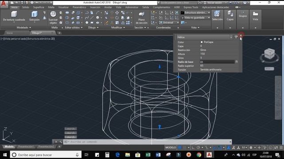Toggle the MODELO space button

170,148
